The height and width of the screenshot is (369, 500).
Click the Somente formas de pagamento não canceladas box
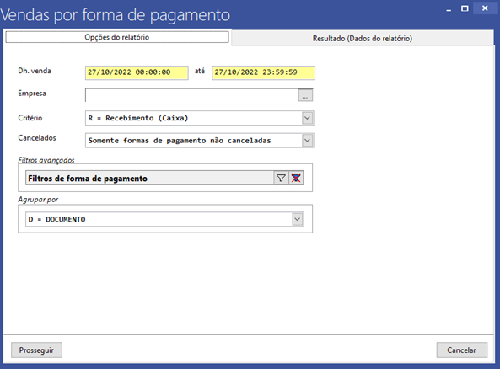200,140
